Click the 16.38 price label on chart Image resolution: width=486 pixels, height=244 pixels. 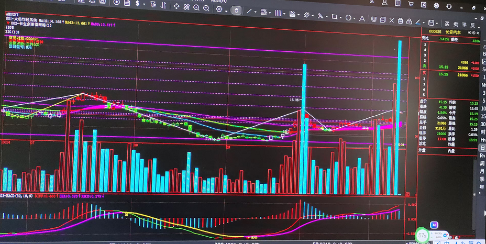coord(294,100)
